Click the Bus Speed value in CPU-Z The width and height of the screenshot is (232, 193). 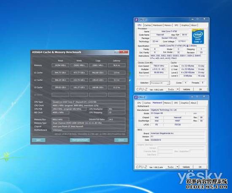pos(159,73)
